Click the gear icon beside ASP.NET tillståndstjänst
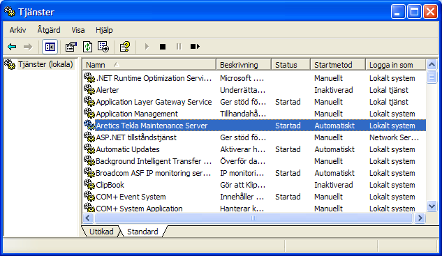 [89, 137]
